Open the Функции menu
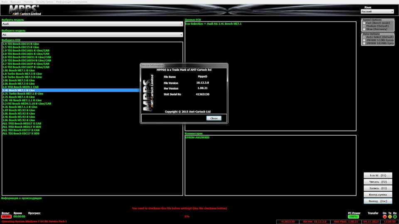This screenshot has width=399, height=224. (15, 2)
